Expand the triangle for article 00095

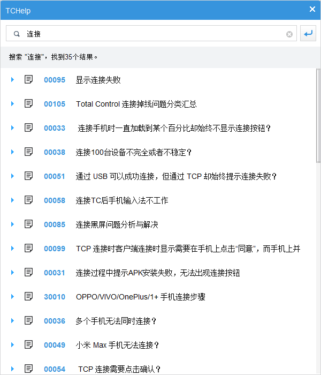pos(12,80)
